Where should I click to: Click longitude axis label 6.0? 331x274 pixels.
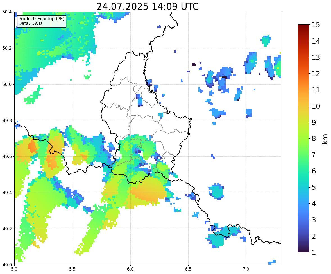(130, 269)
